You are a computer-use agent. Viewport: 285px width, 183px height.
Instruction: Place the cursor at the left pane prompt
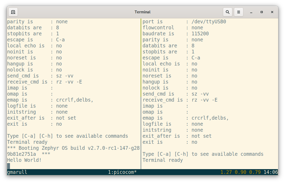(x=8, y=166)
